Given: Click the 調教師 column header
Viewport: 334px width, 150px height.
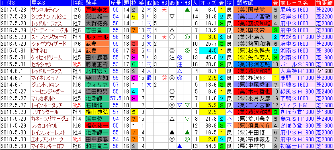Looking at the screenshot, I should (x=253, y=3).
